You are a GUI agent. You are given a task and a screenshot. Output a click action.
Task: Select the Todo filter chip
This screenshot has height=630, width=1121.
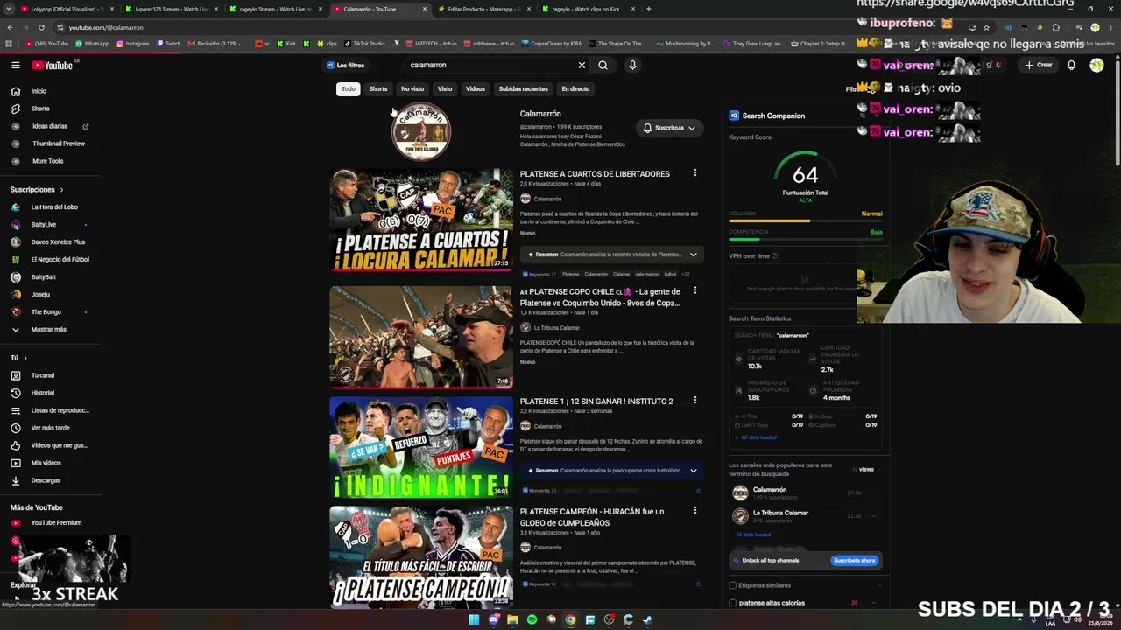coord(349,88)
